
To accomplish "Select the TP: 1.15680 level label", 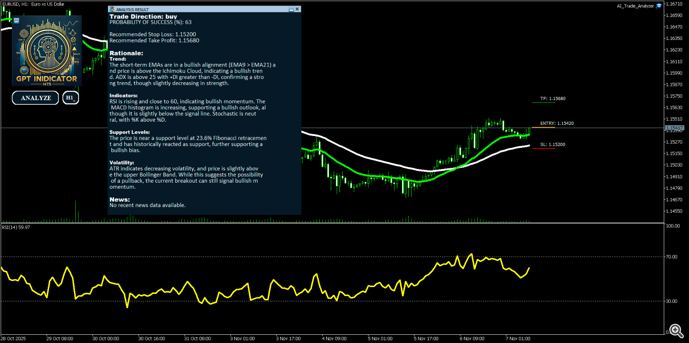I will [553, 99].
